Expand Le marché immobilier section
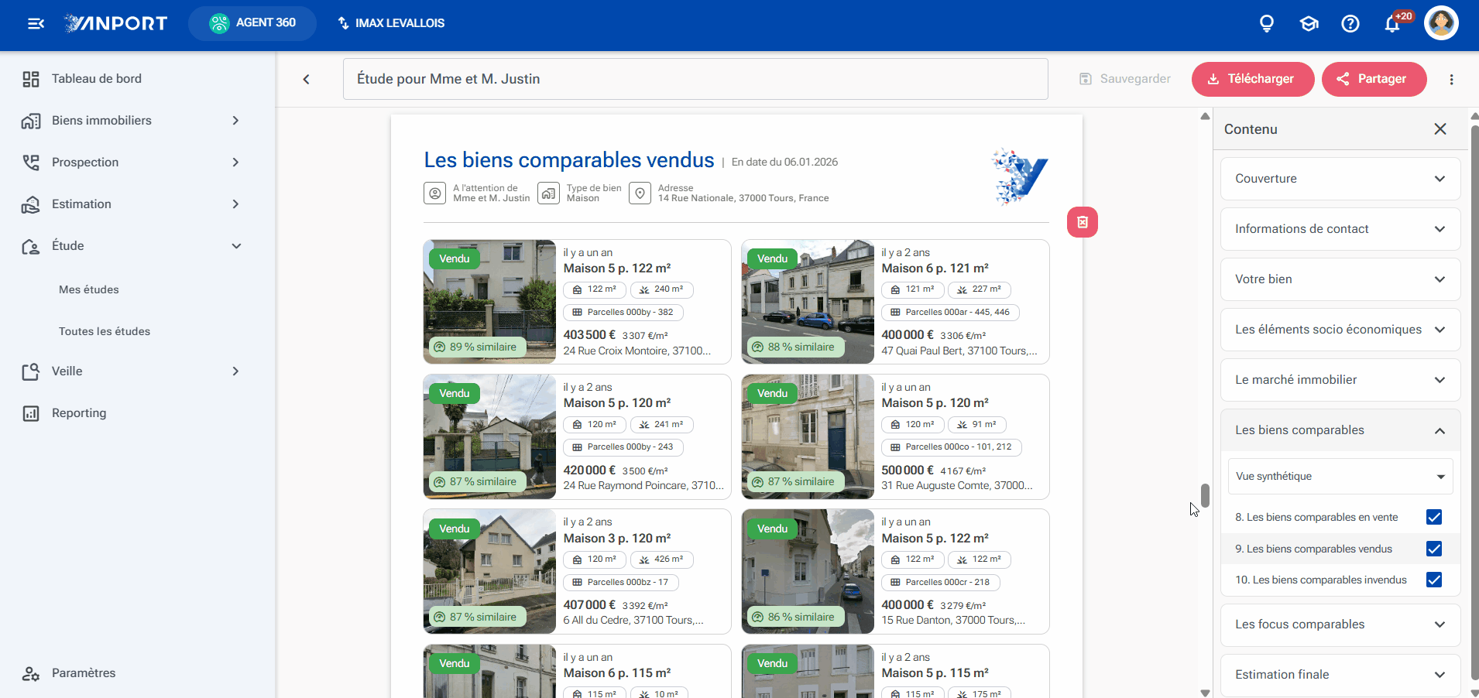Image resolution: width=1479 pixels, height=698 pixels. [x=1340, y=380]
